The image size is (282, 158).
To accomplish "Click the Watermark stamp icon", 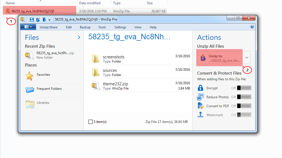I will (x=200, y=115).
